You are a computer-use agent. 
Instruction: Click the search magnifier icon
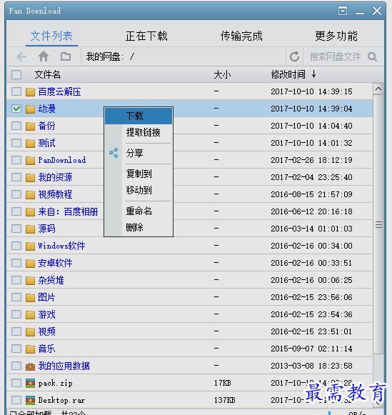pyautogui.click(x=372, y=56)
